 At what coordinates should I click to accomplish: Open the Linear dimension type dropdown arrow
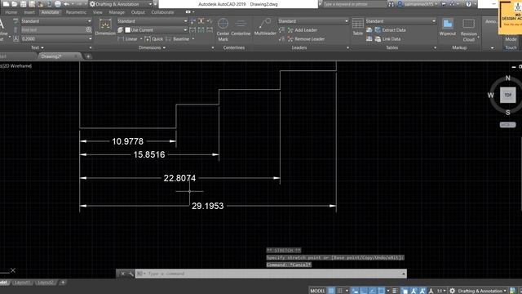coord(141,39)
